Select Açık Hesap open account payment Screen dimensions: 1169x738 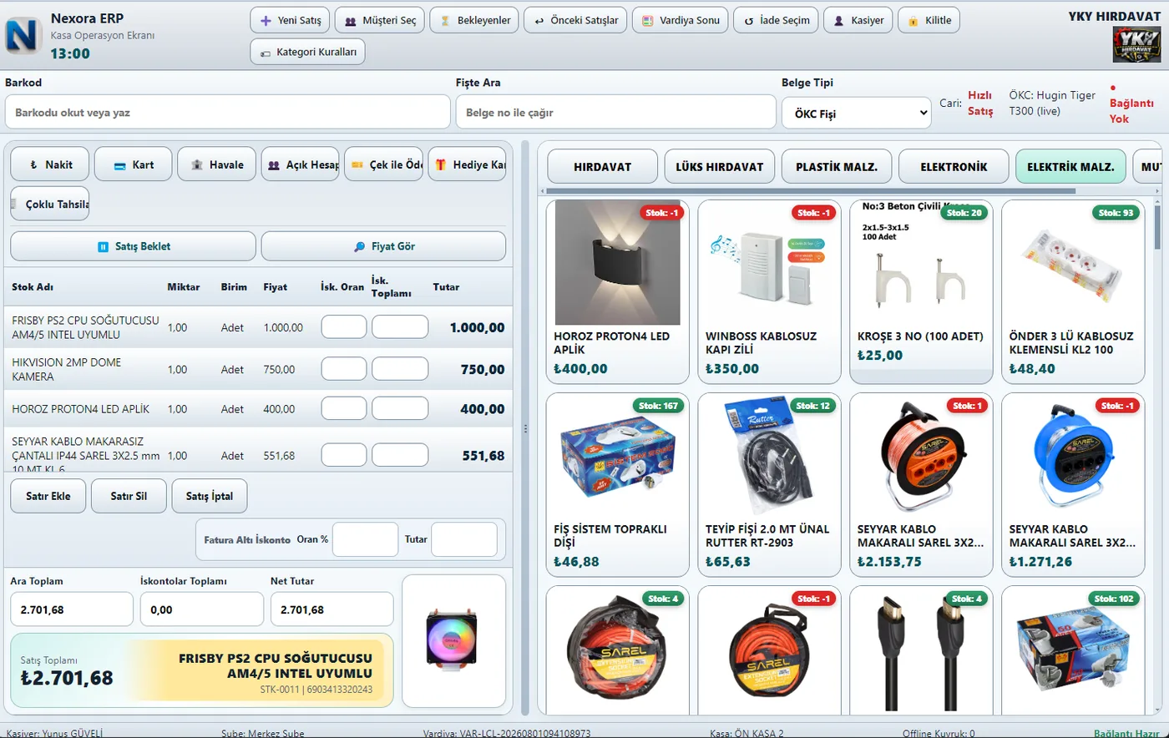301,164
